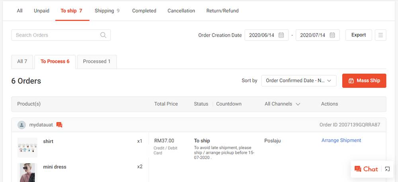
Task: Switch to the Shipping tab
Action: coord(107,11)
